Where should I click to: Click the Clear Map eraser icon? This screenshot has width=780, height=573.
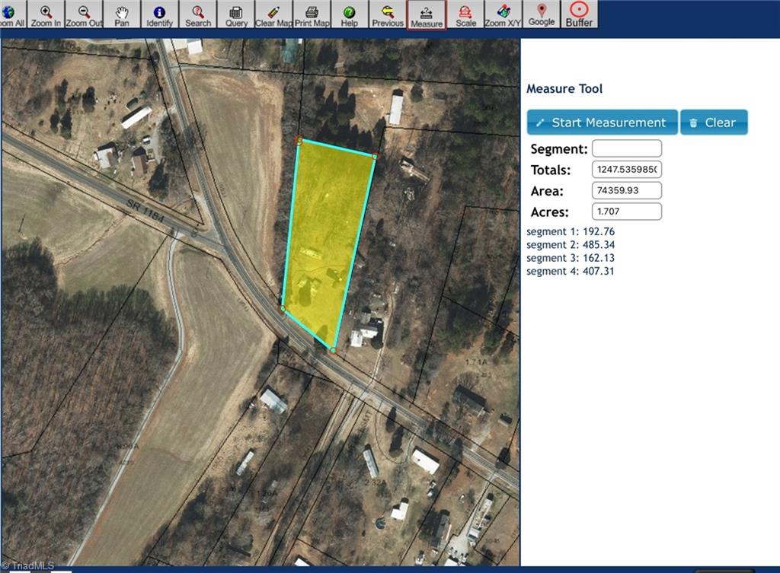pos(273,15)
